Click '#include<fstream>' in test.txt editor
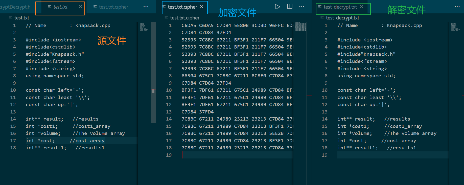This screenshot has height=185, width=464. pyautogui.click(x=51, y=61)
